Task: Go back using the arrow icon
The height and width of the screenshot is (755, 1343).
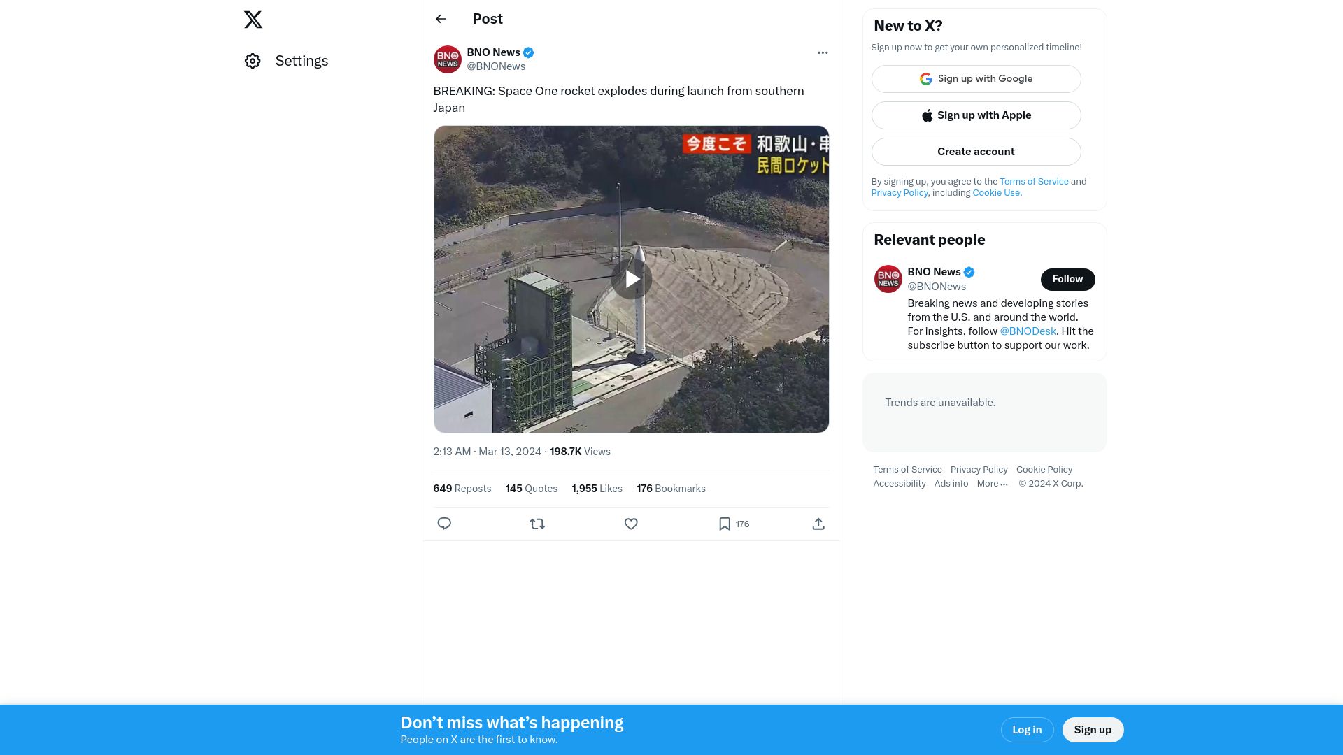Action: [x=441, y=19]
